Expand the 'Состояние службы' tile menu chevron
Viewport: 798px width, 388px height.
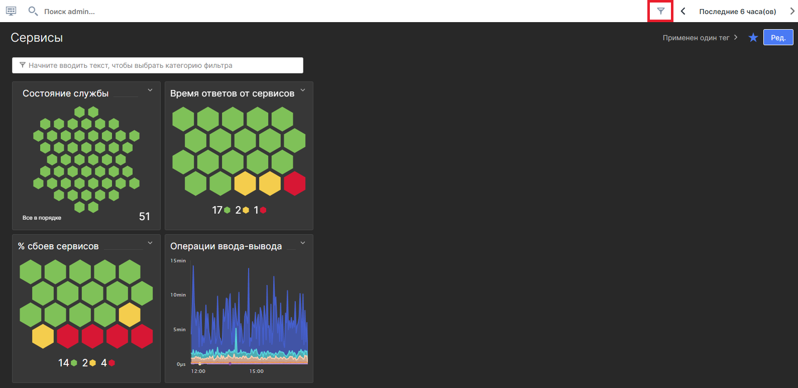[150, 90]
